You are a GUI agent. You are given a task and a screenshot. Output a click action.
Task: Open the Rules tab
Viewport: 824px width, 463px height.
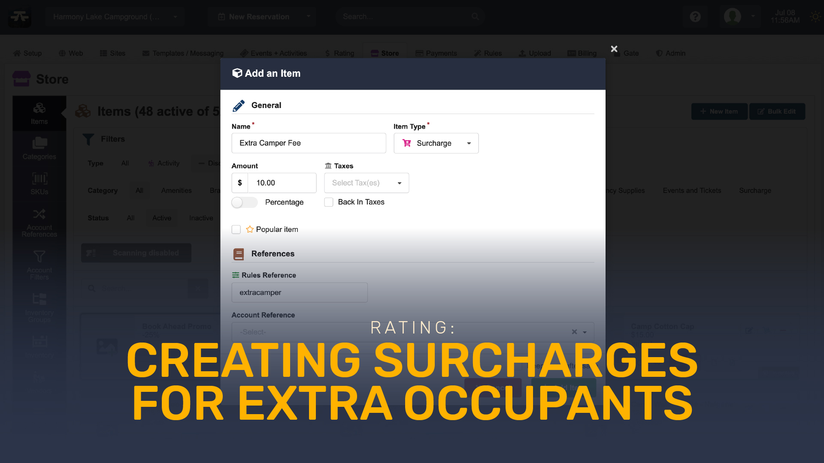[488, 53]
